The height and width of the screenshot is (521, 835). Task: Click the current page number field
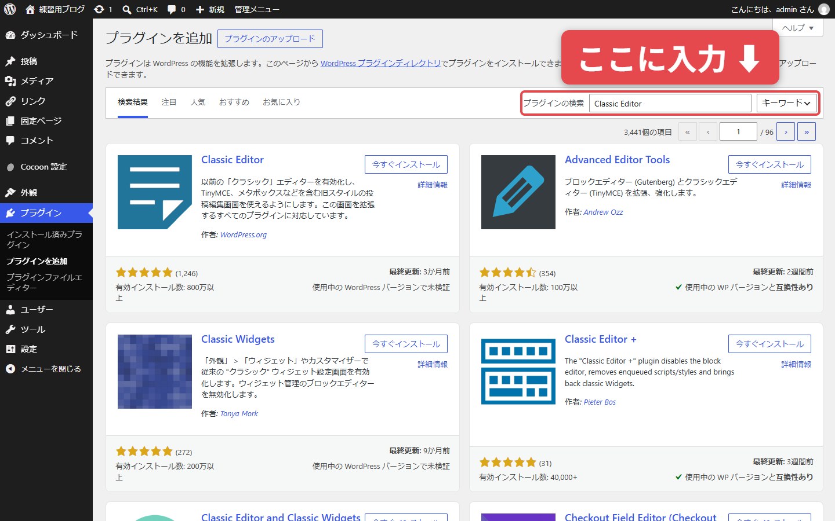pyautogui.click(x=738, y=131)
